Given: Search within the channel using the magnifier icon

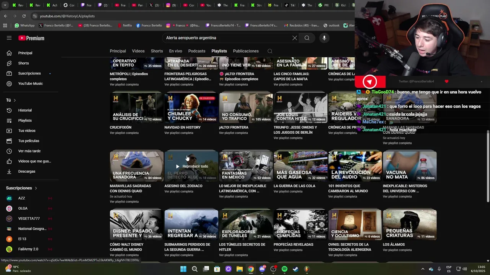Looking at the screenshot, I should click(270, 51).
